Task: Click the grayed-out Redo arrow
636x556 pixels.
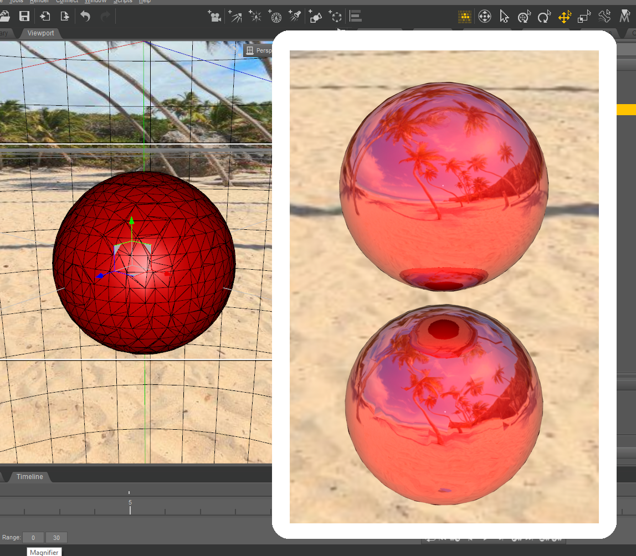Action: point(105,16)
